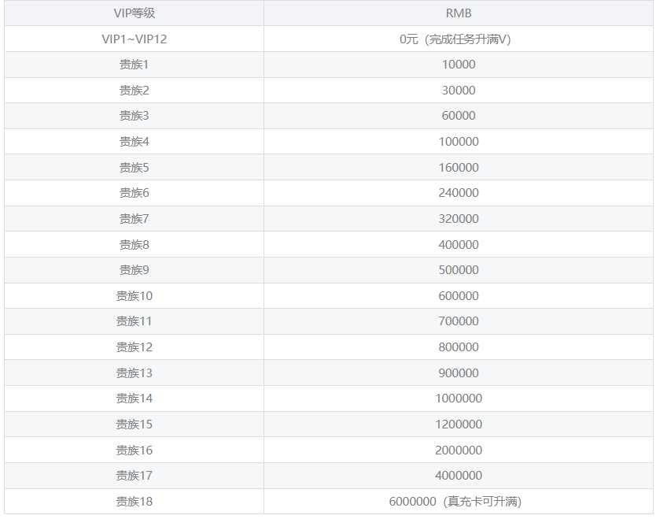Image resolution: width=660 pixels, height=519 pixels.
Task: Click the 400000 value cell
Action: (x=459, y=245)
